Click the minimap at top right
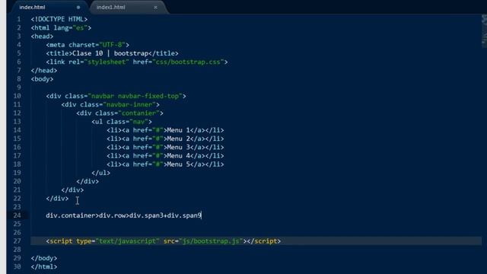 click(484, 31)
